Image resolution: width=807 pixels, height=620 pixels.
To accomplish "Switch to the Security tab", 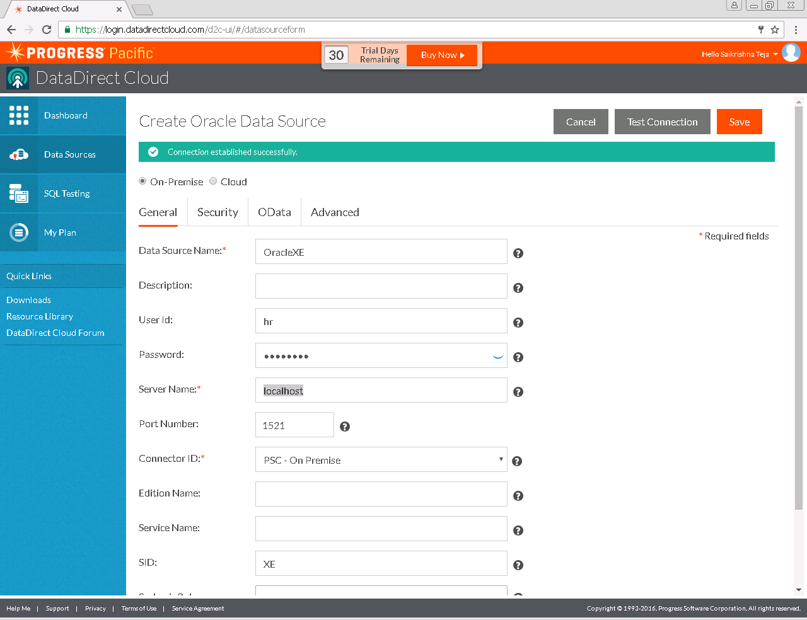I will (x=218, y=212).
